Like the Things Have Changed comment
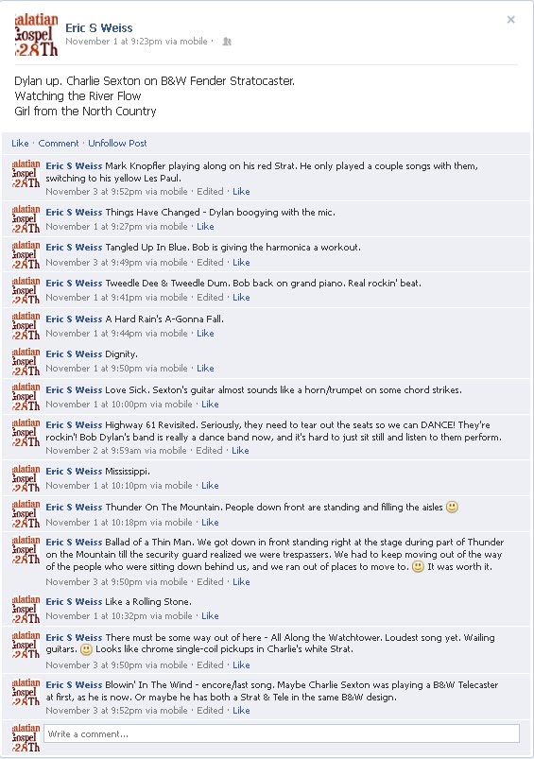 pyautogui.click(x=205, y=226)
